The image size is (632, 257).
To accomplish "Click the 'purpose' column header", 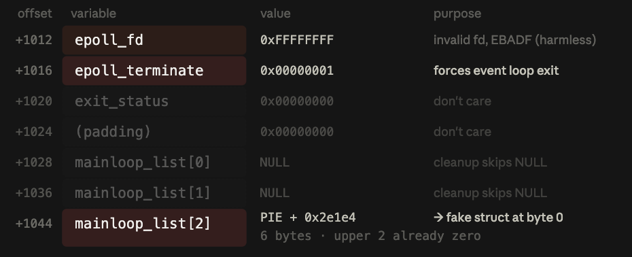I will tap(457, 14).
